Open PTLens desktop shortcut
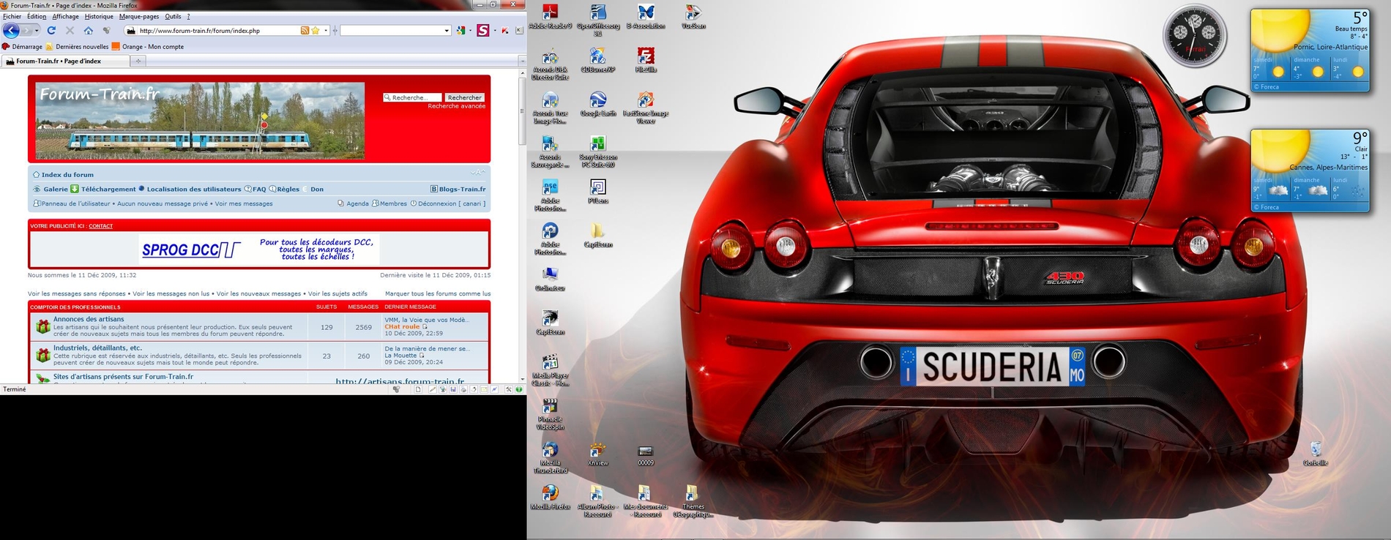 pyautogui.click(x=598, y=192)
